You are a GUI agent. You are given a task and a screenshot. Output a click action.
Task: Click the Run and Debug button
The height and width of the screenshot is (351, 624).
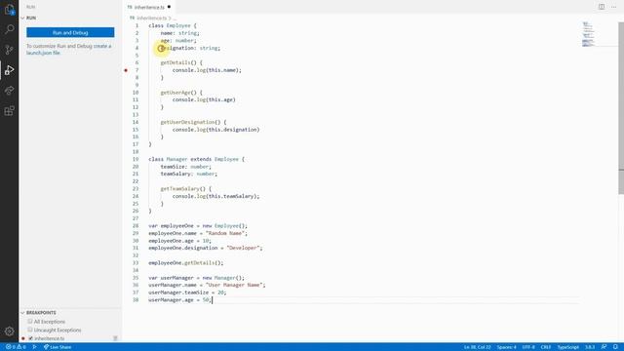[70, 32]
